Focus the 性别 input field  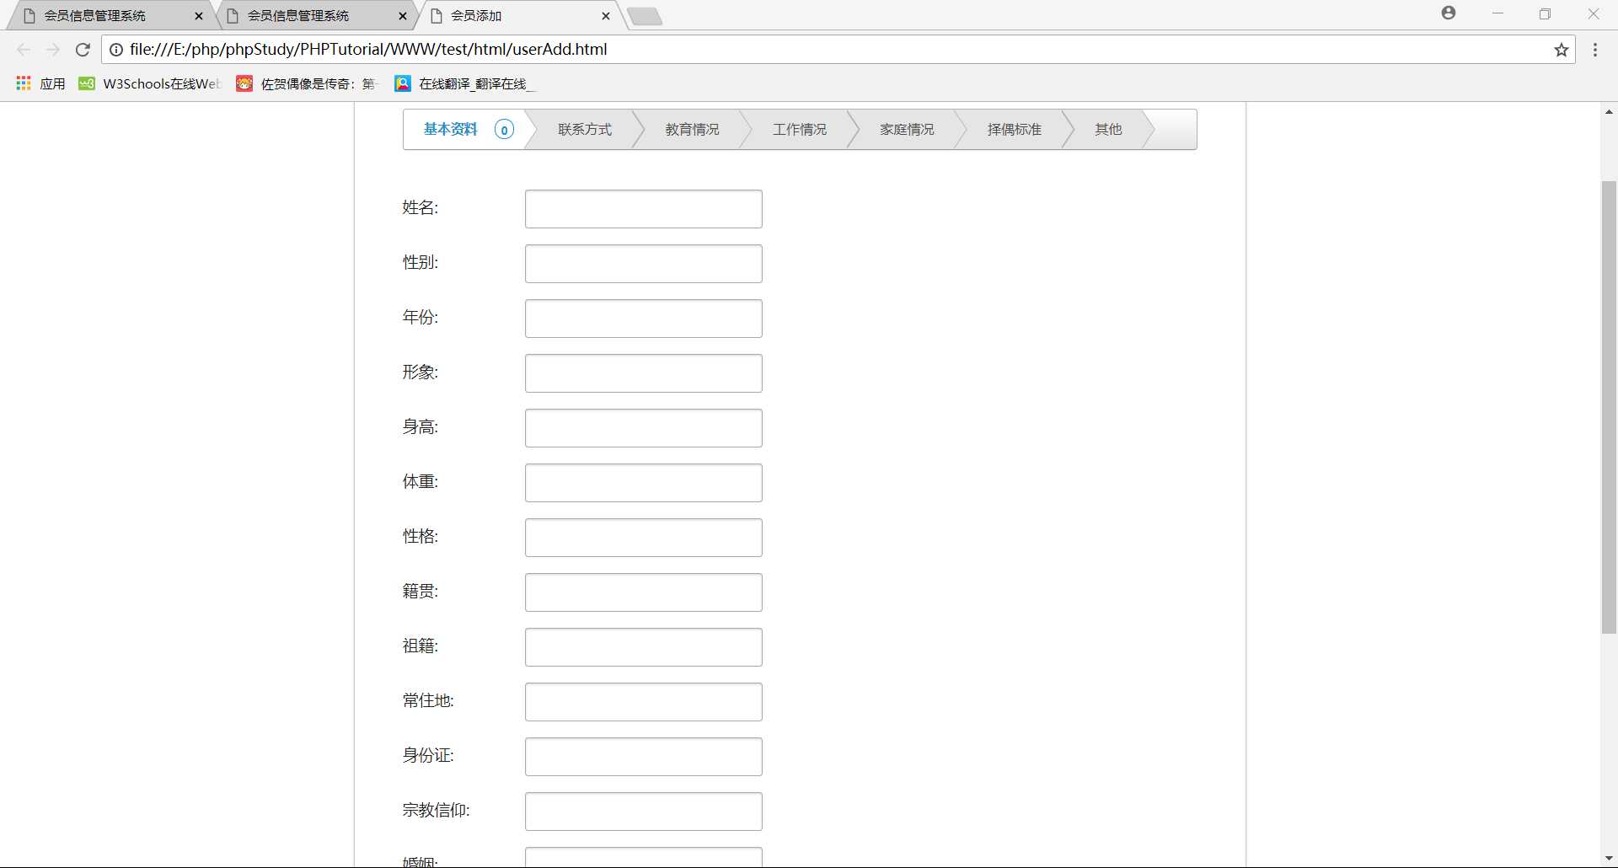pyautogui.click(x=644, y=264)
